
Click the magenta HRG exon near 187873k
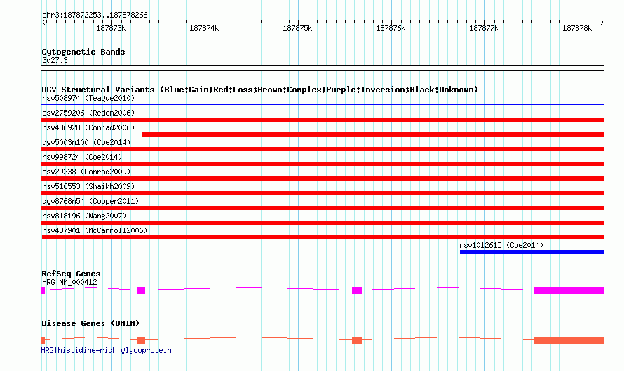pos(141,290)
